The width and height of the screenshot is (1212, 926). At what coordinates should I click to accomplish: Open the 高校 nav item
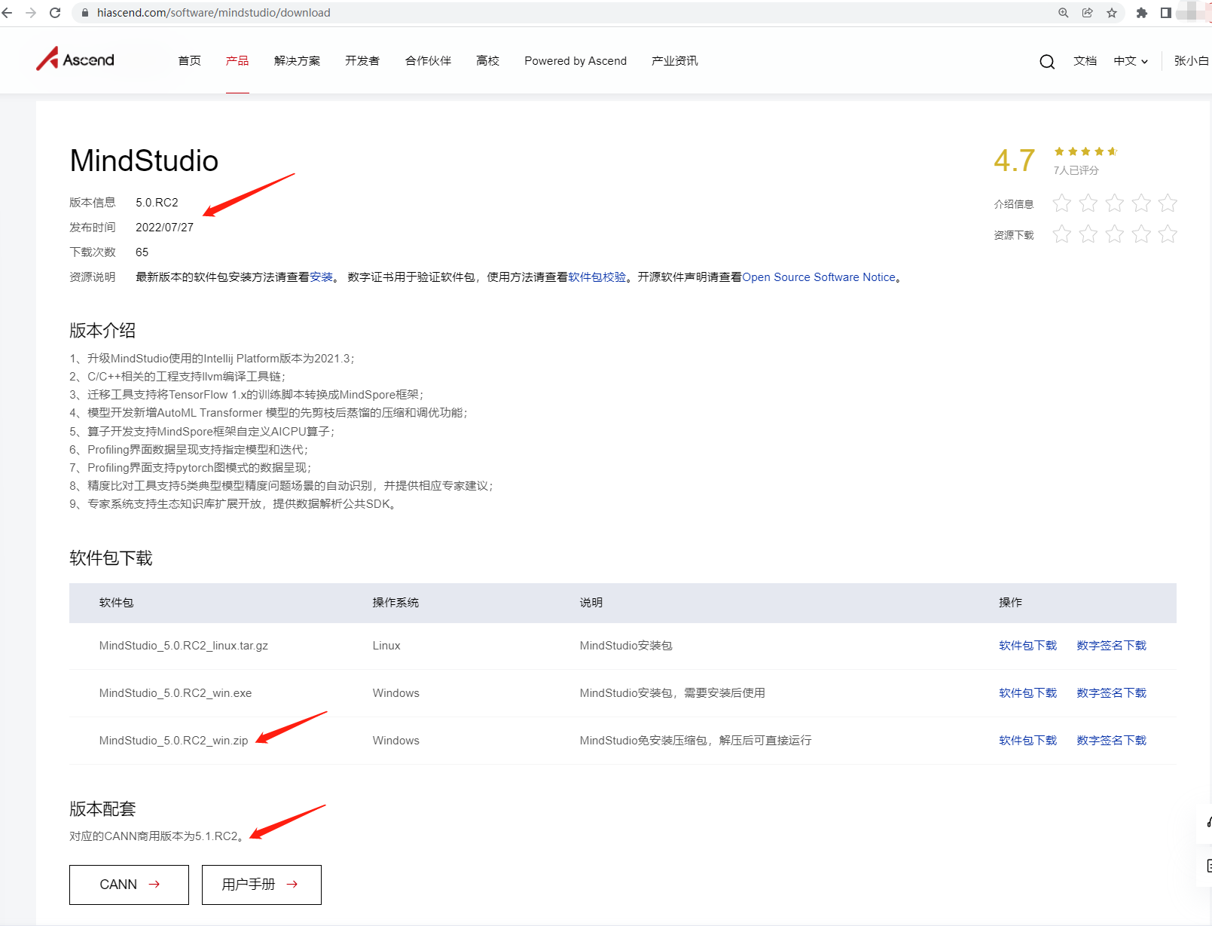pos(488,61)
